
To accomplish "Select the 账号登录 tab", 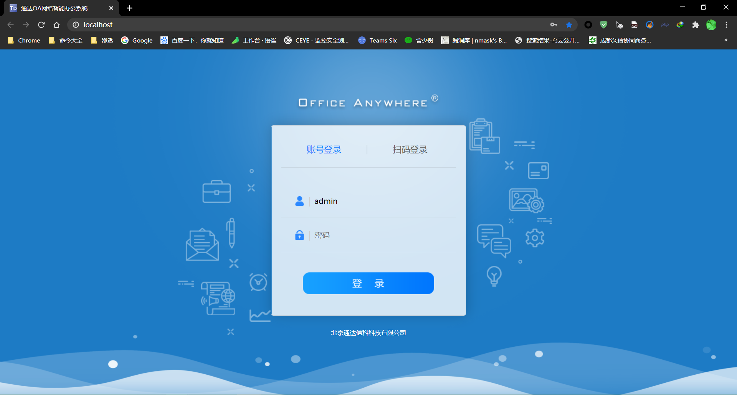I will coord(324,149).
